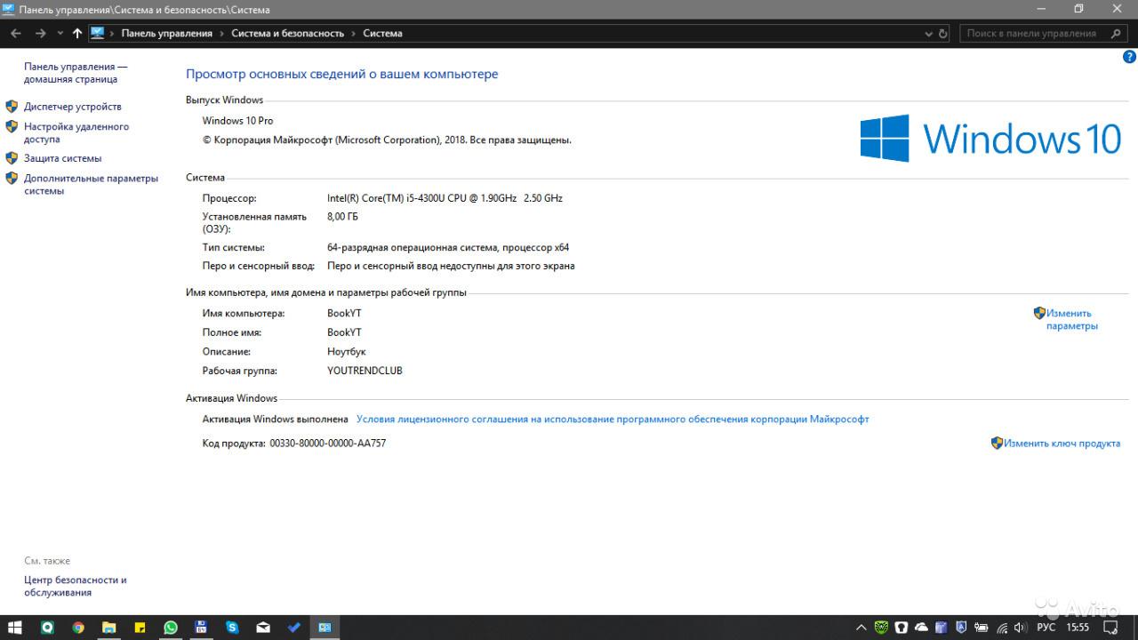Select 'Система' breadcrumb

pos(382,33)
